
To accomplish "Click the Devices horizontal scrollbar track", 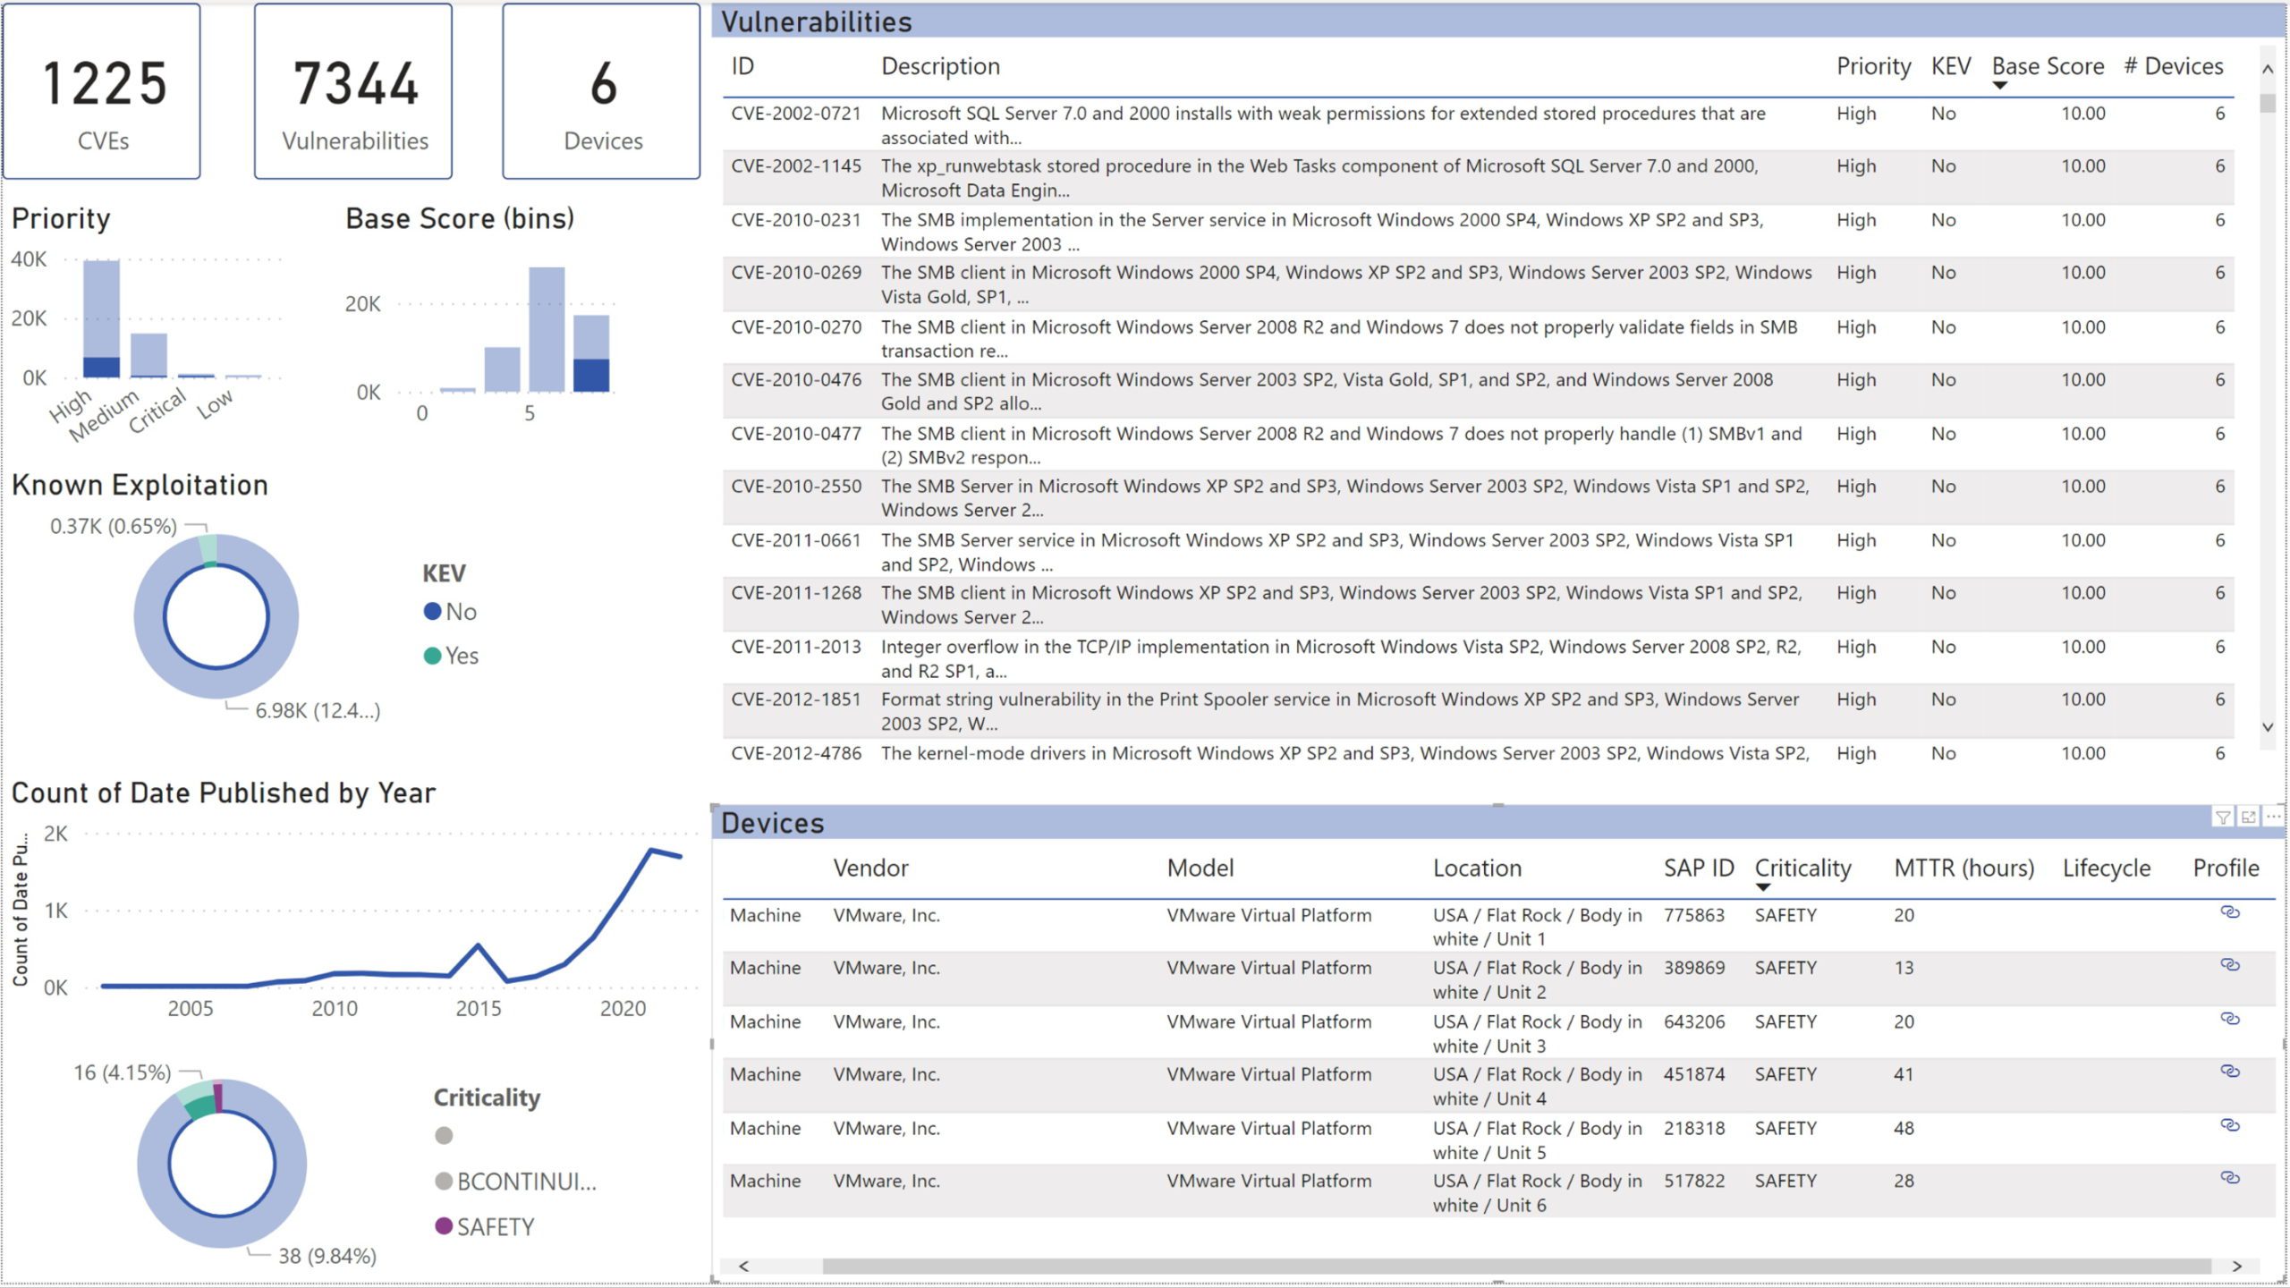I will click(1516, 1267).
